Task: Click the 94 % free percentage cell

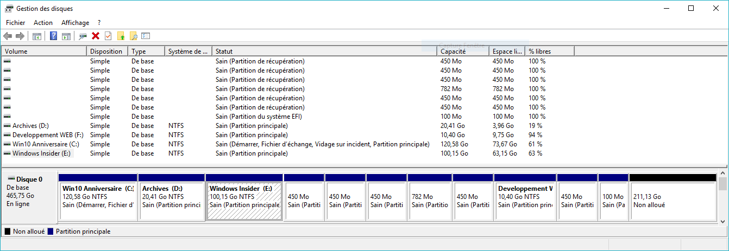Action: (x=536, y=135)
